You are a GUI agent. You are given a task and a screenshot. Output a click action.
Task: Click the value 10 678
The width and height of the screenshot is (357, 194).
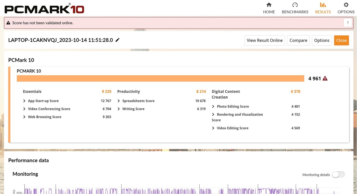point(201,101)
